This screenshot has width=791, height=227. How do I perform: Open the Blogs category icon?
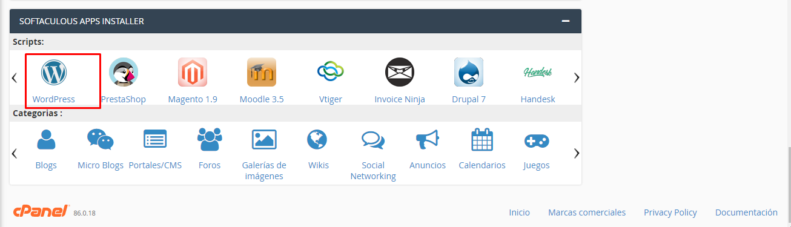46,140
